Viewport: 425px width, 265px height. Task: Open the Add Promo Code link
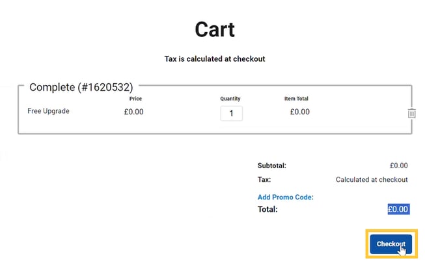coord(286,197)
